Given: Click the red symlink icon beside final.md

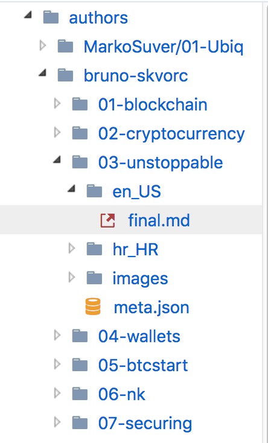Looking at the screenshot, I should pyautogui.click(x=107, y=220).
